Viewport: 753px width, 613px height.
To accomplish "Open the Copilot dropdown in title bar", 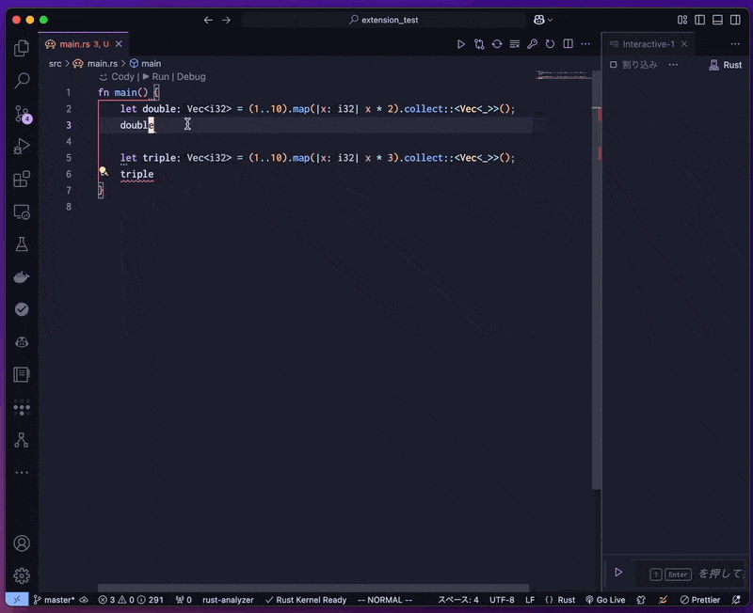I will (543, 20).
